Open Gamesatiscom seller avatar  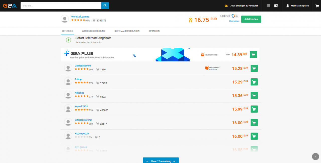pyautogui.click(x=68, y=68)
